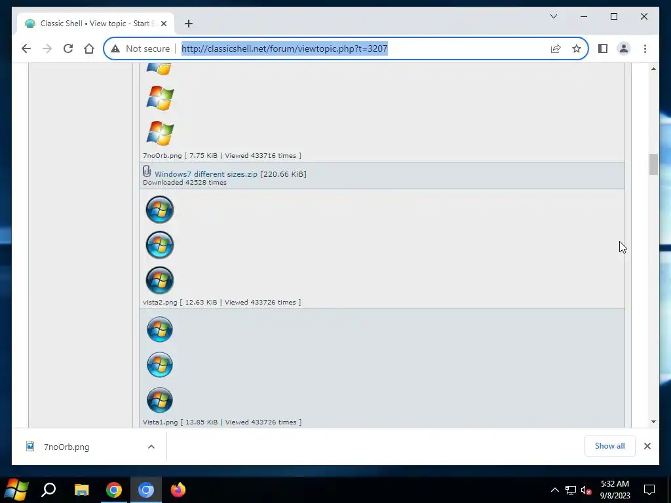Open the tab search dropdown arrow

553,16
